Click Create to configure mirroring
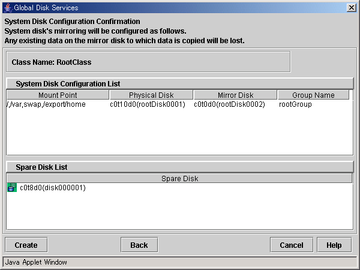The width and height of the screenshot is (360, 270). click(x=26, y=245)
